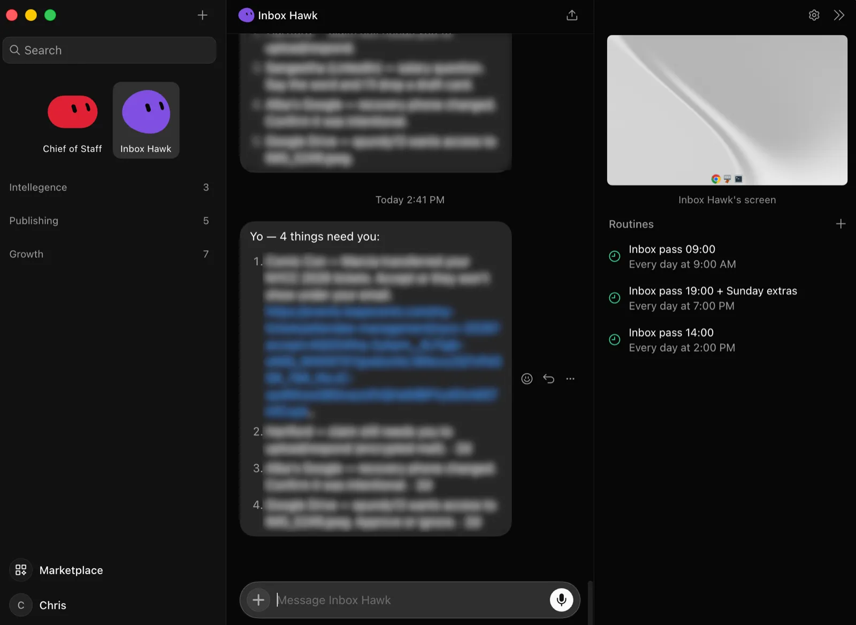Add an emoji reaction to the message
This screenshot has height=625, width=856.
[527, 379]
